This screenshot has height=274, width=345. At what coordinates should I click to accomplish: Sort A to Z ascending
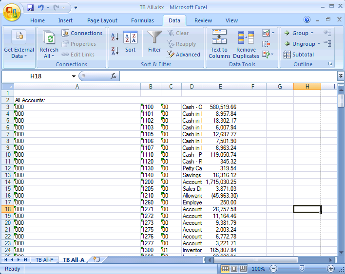pyautogui.click(x=115, y=37)
